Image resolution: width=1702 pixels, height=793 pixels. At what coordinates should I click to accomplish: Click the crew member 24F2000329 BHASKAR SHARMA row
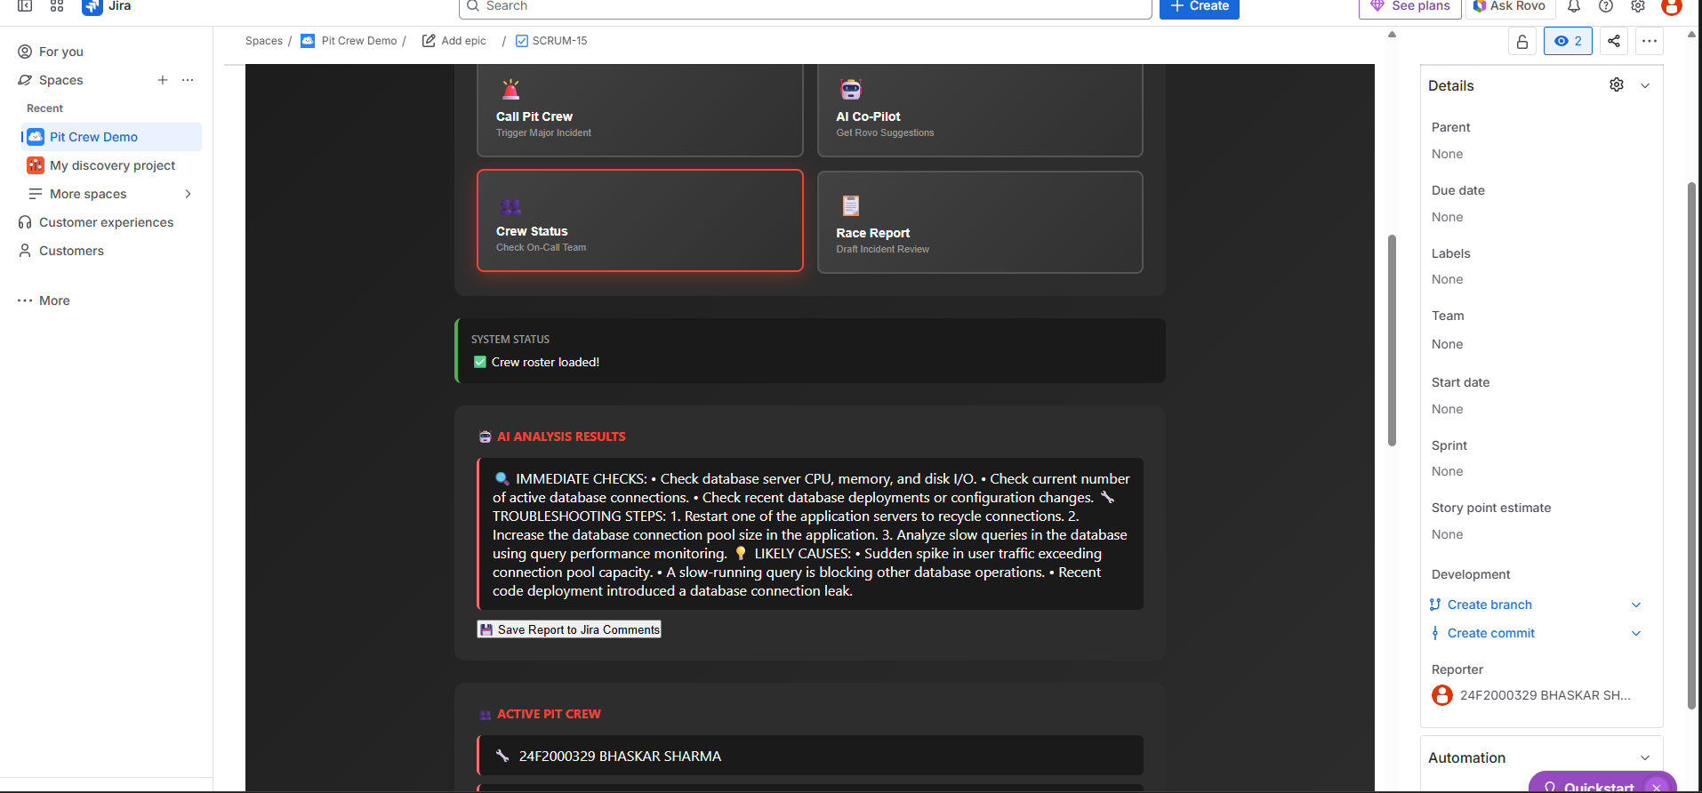coord(810,756)
